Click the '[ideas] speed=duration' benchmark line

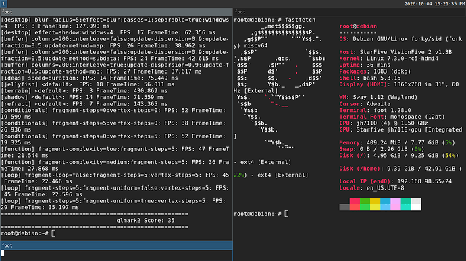89,78
